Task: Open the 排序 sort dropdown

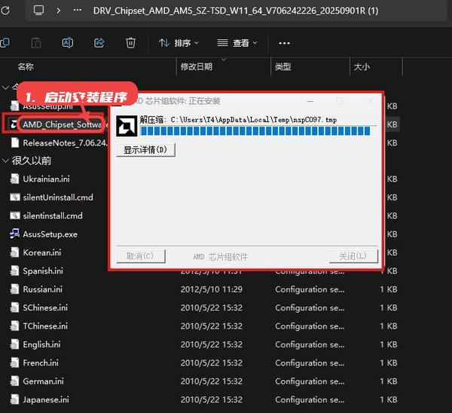Action: tap(179, 43)
